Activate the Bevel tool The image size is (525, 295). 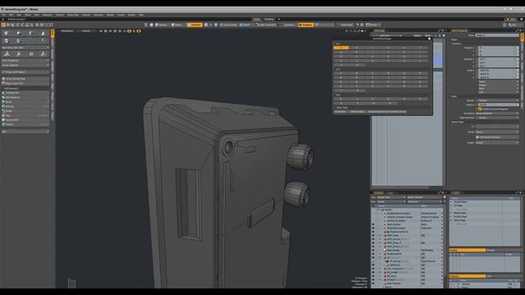pyautogui.click(x=25, y=102)
